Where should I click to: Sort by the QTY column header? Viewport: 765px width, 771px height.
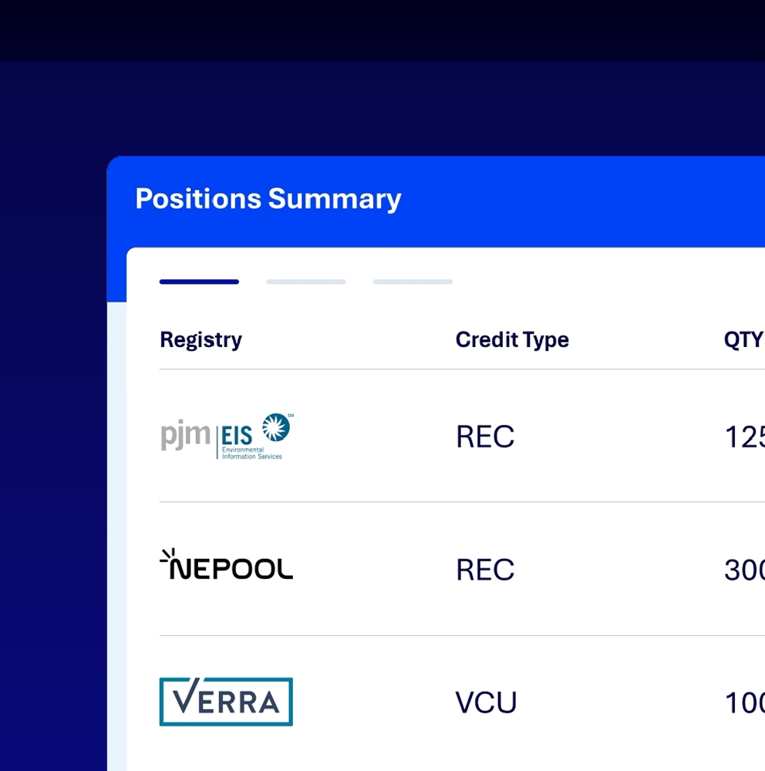743,340
